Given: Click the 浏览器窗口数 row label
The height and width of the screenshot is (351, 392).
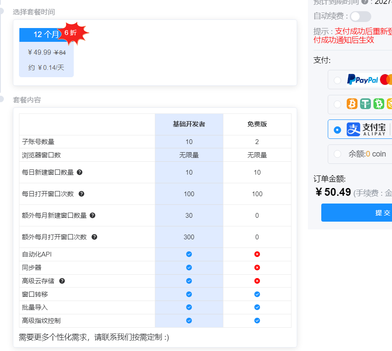Looking at the screenshot, I should (x=41, y=155).
